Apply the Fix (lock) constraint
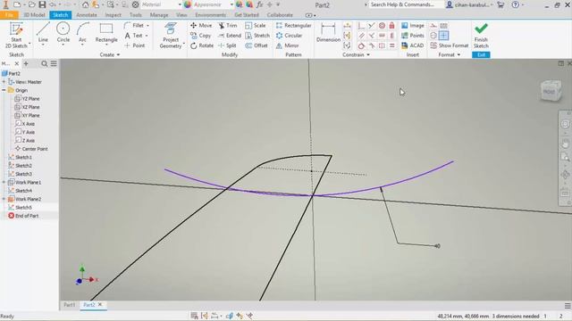Viewport: 572px width, 321px height. [391, 26]
